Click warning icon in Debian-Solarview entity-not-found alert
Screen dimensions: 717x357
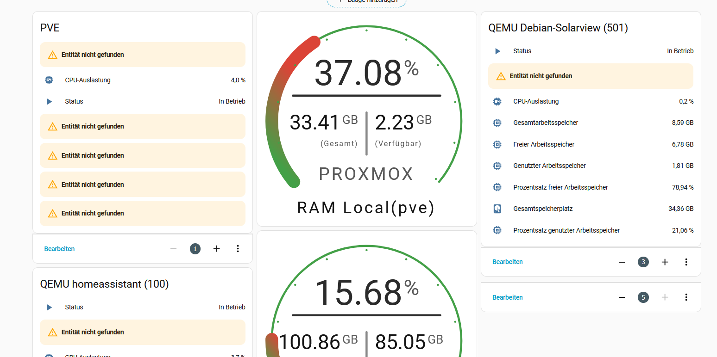pos(501,76)
